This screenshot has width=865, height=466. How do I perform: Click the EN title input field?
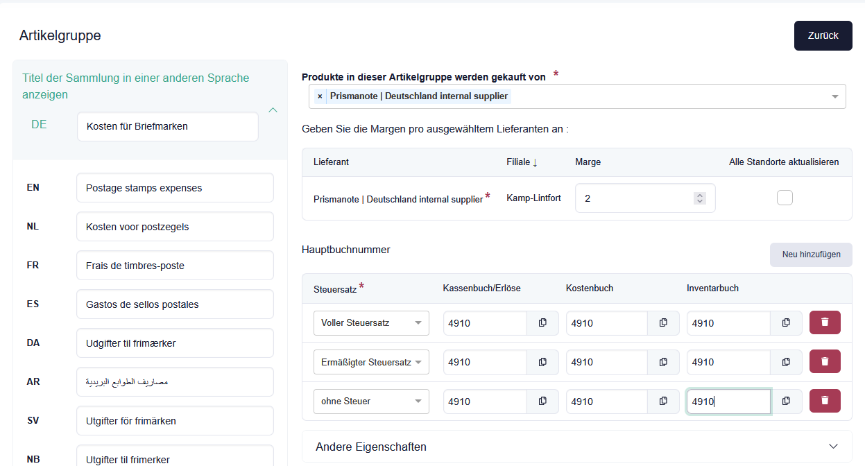point(175,188)
